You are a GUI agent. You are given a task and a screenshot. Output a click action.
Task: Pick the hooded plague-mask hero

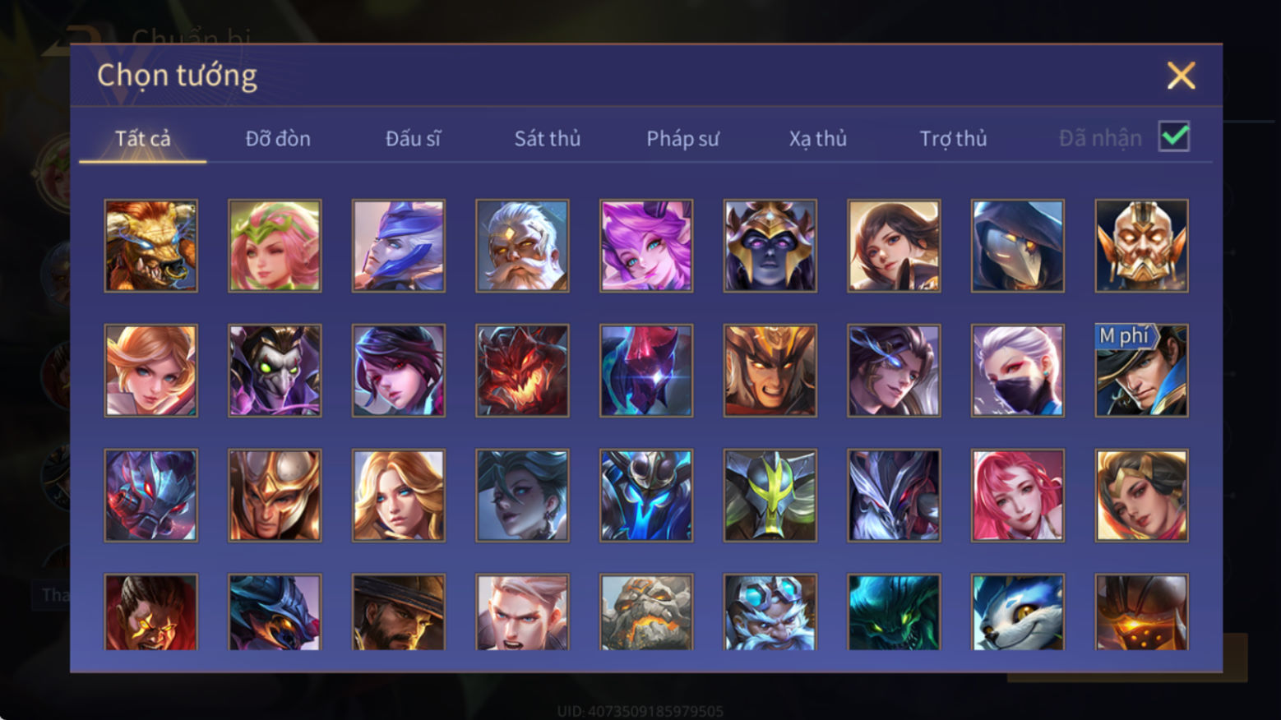(x=1018, y=246)
